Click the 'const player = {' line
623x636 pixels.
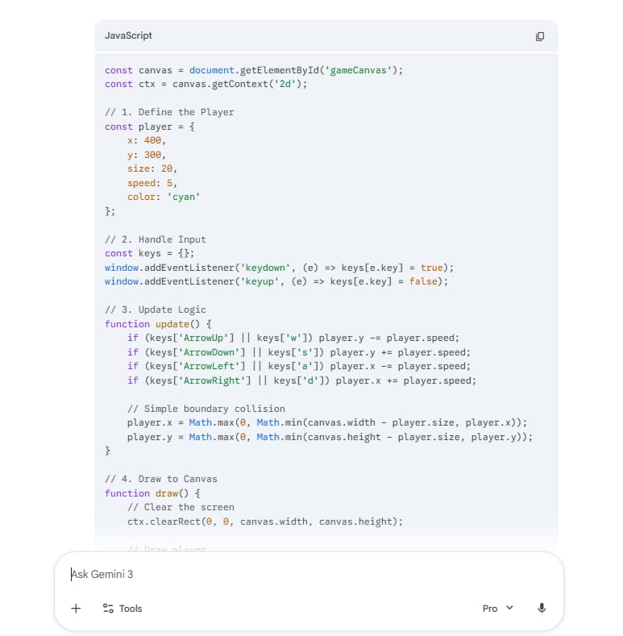coord(150,127)
